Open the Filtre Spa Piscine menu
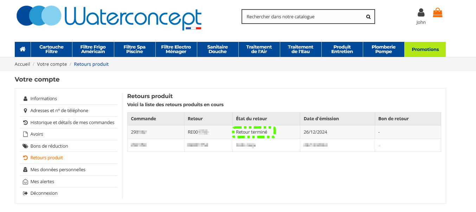The width and height of the screenshot is (476, 212). (x=134, y=50)
